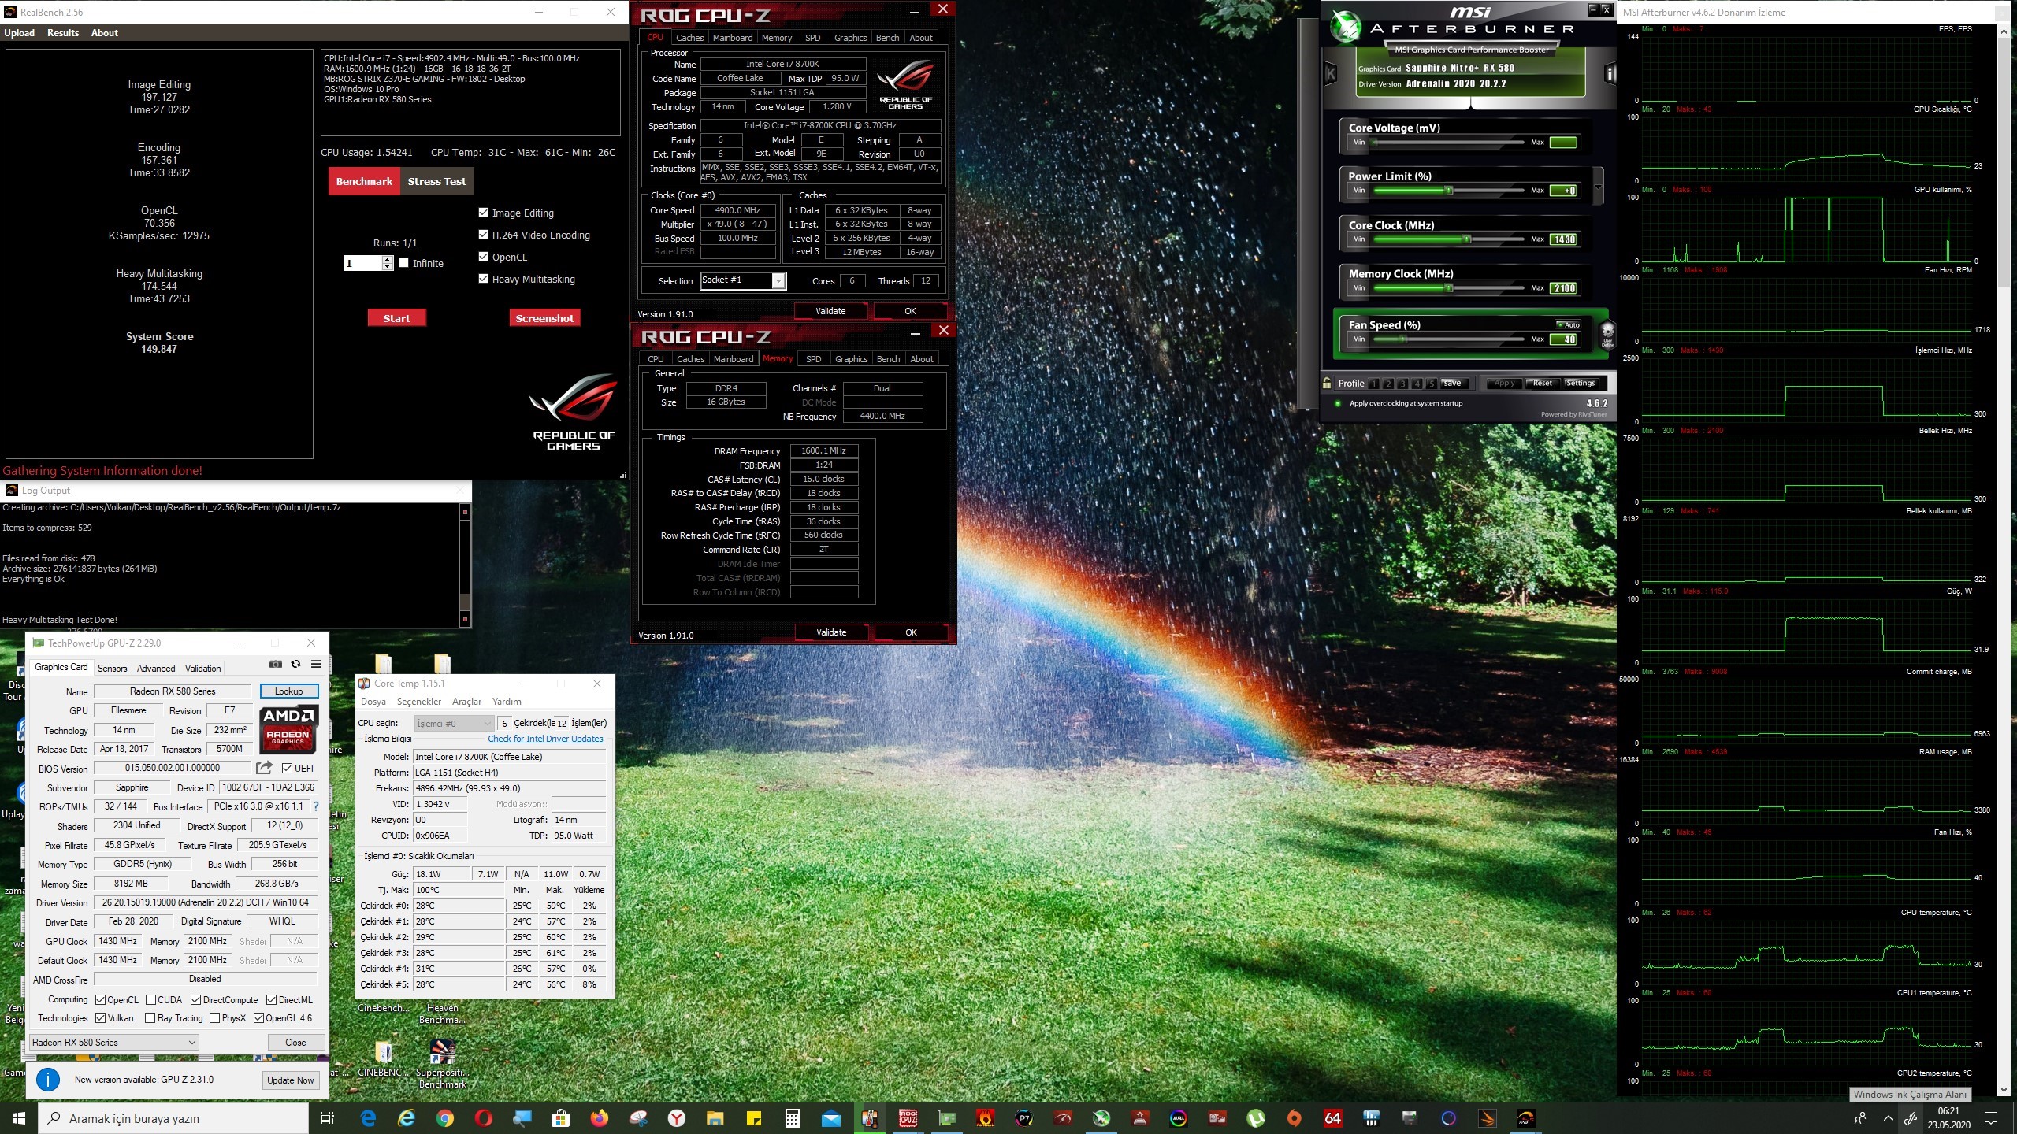
Task: Click the bus interface question mark icon
Action: click(x=316, y=806)
